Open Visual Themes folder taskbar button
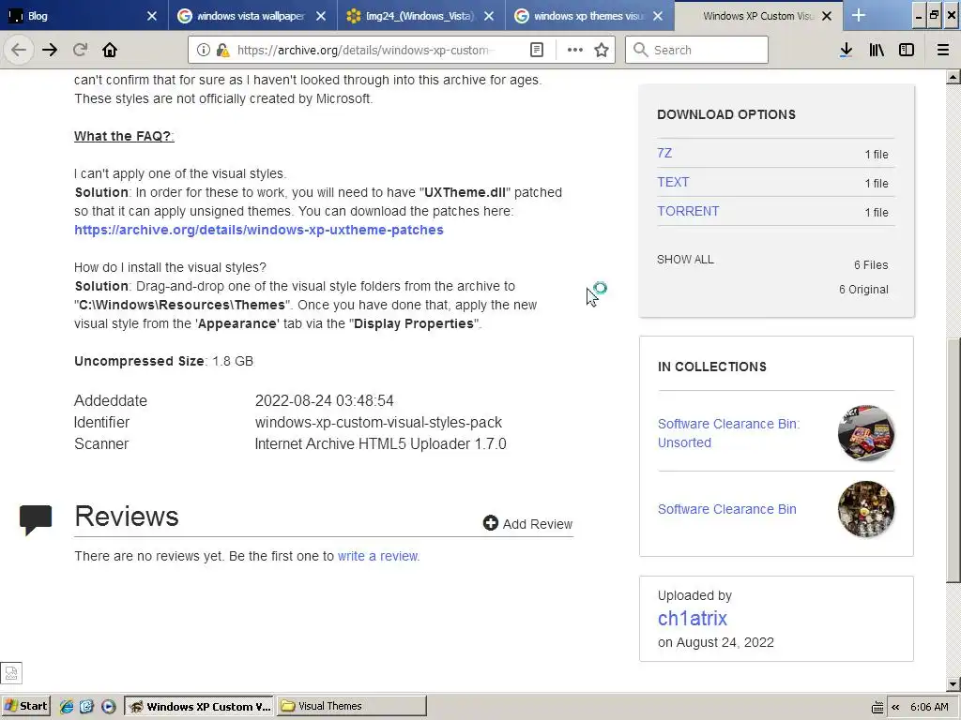This screenshot has width=961, height=720. [351, 706]
